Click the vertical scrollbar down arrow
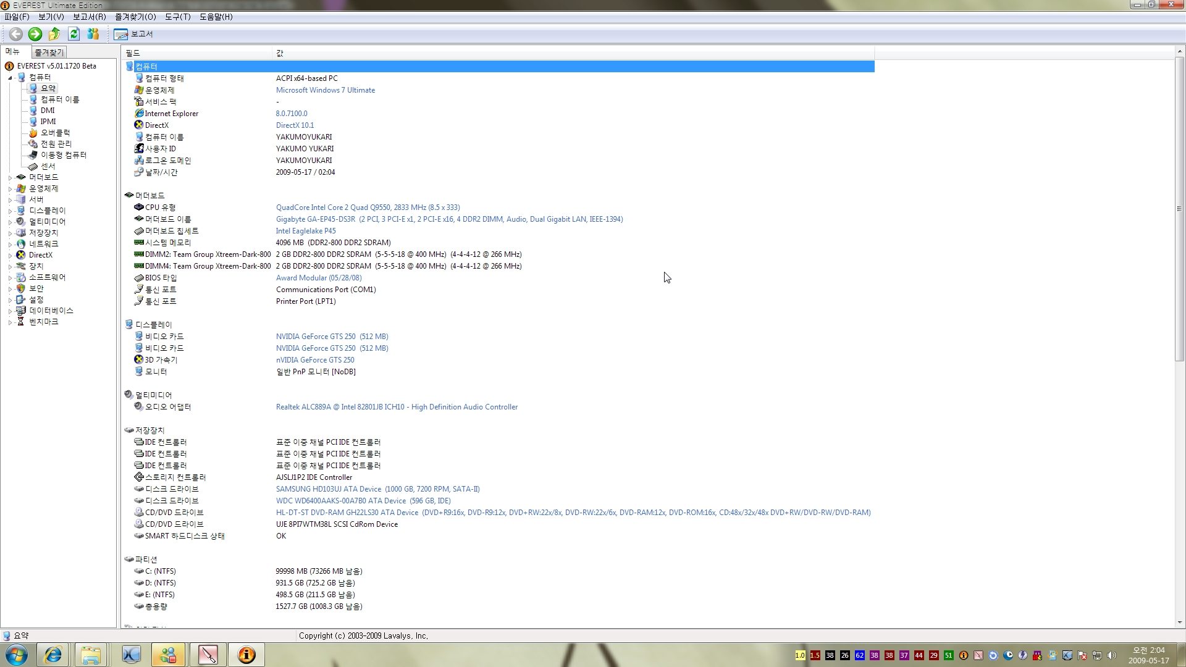The height and width of the screenshot is (667, 1186). [x=1179, y=623]
